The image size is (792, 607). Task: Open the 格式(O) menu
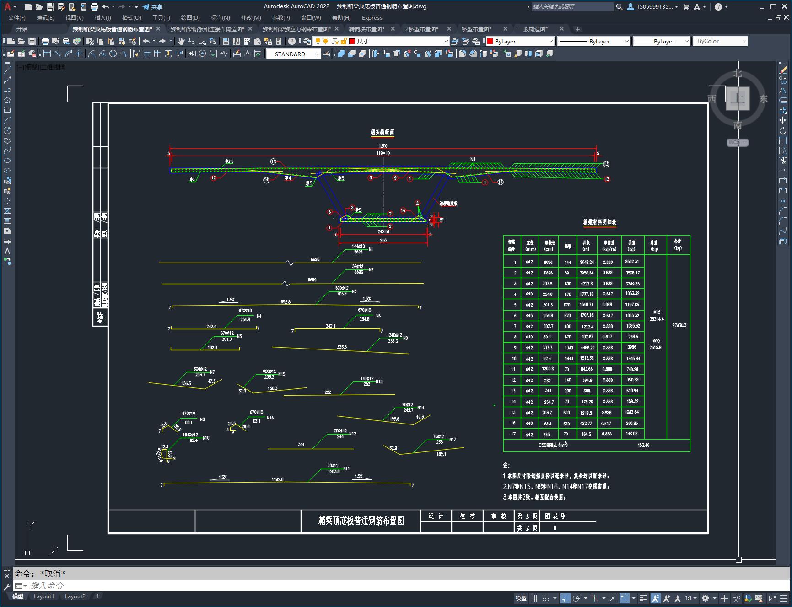pos(131,18)
